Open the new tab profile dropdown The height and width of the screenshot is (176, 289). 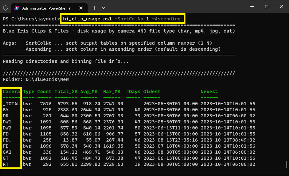pos(104,8)
